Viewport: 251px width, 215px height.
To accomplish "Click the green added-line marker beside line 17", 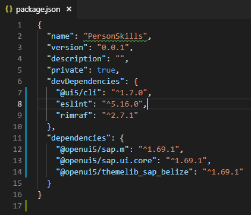I will coord(26,206).
